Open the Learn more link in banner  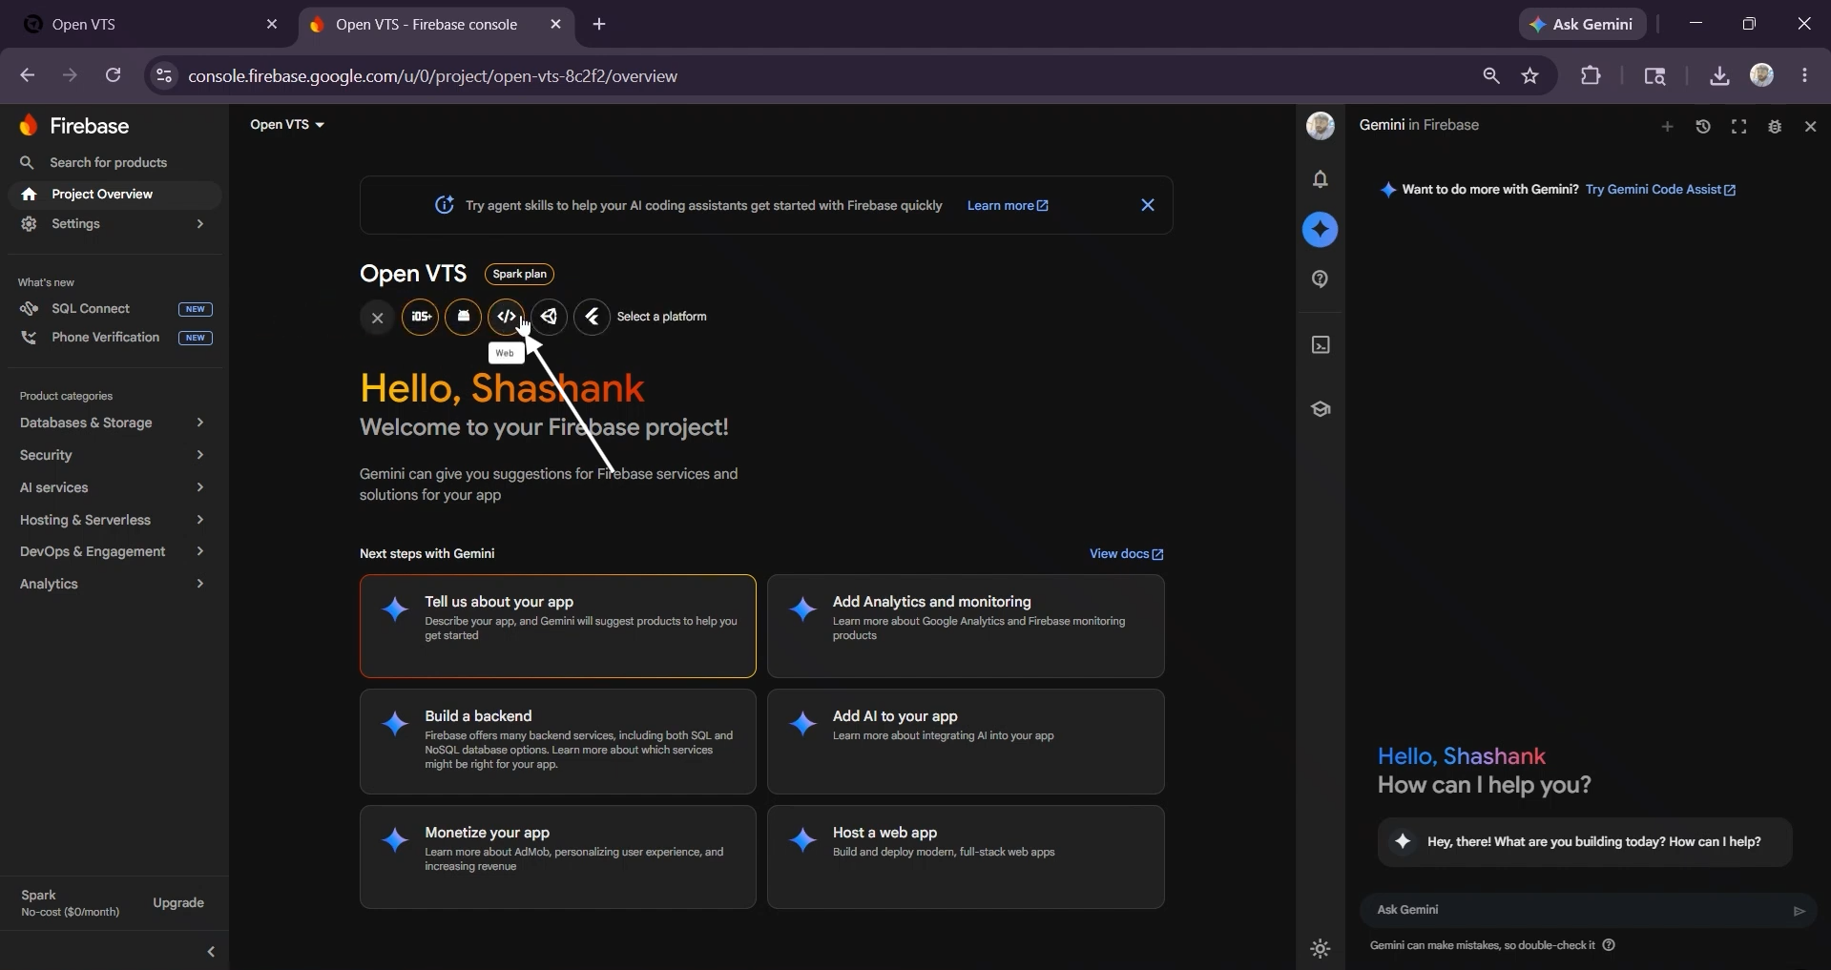(1008, 206)
